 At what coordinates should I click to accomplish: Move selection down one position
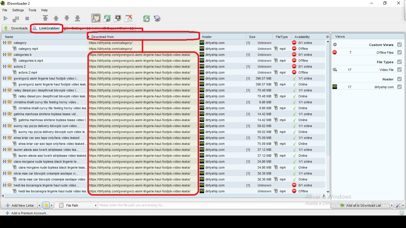coord(67,18)
